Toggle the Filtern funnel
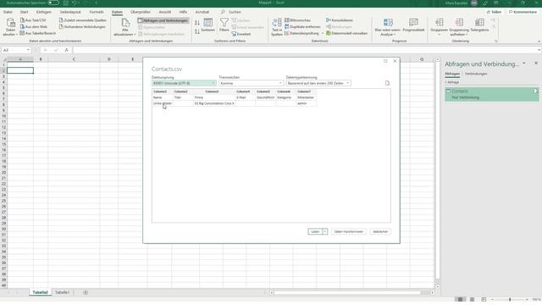This screenshot has height=305, width=542. pos(224,25)
